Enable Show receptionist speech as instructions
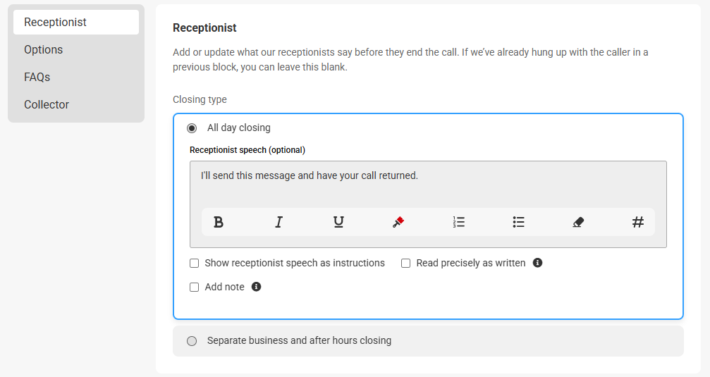710x377 pixels. tap(195, 264)
